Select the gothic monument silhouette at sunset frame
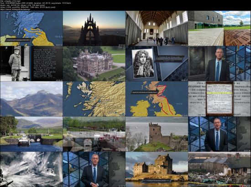This screenshot has width=251, height=187. coord(94,28)
